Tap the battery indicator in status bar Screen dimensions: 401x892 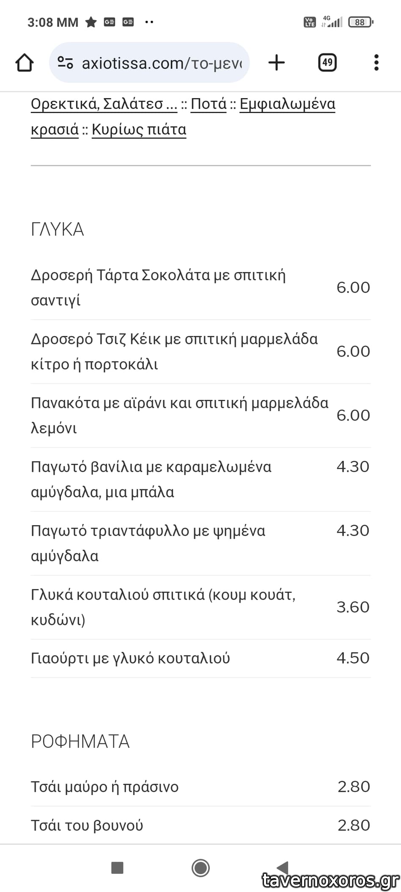coord(360,22)
